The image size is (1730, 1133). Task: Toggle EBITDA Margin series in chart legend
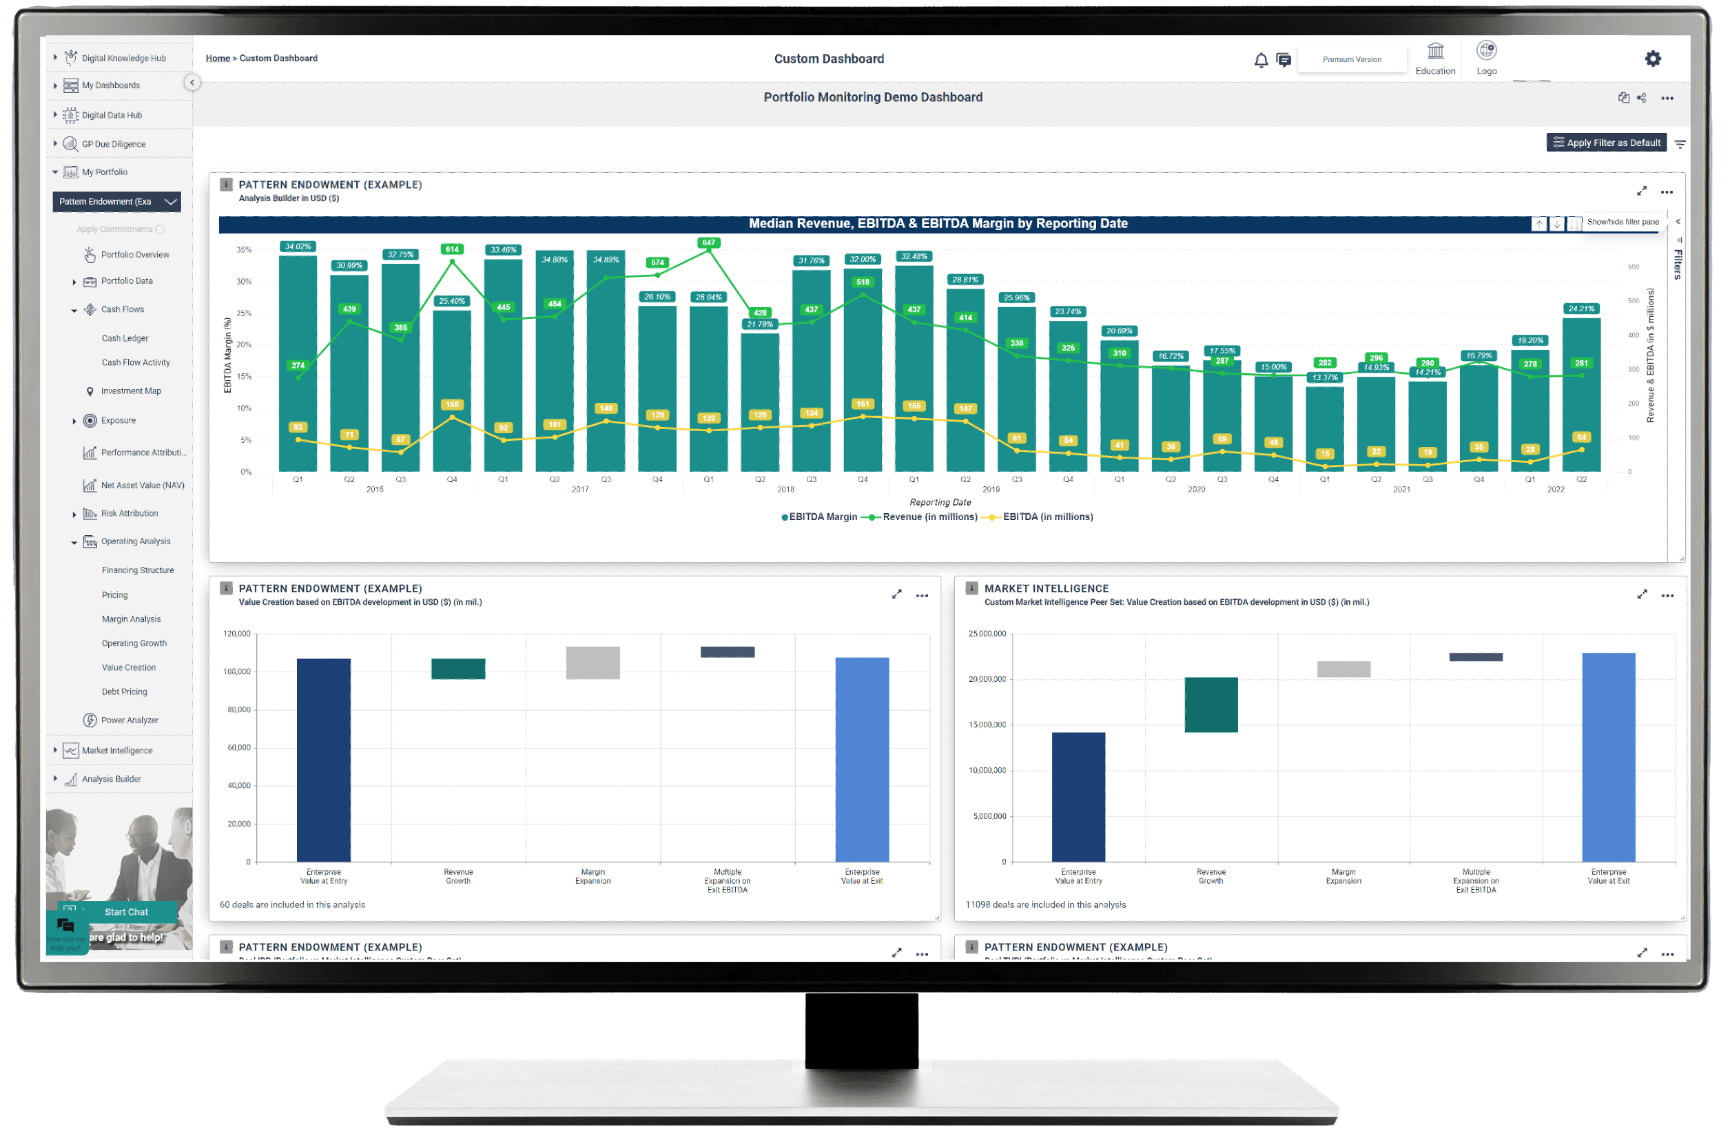(x=818, y=517)
